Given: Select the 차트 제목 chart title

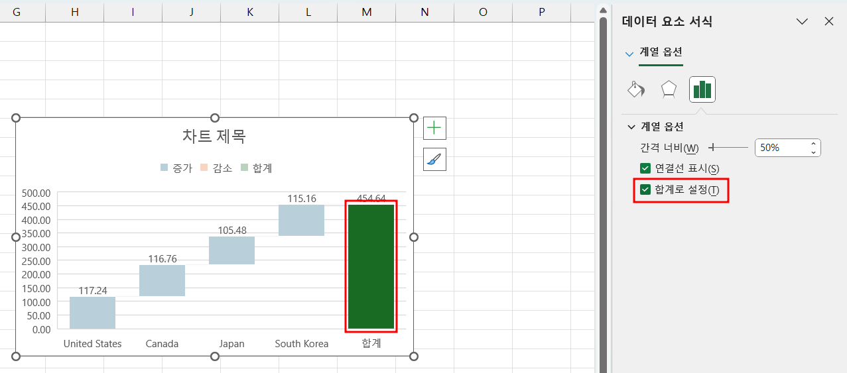Looking at the screenshot, I should tap(214, 136).
